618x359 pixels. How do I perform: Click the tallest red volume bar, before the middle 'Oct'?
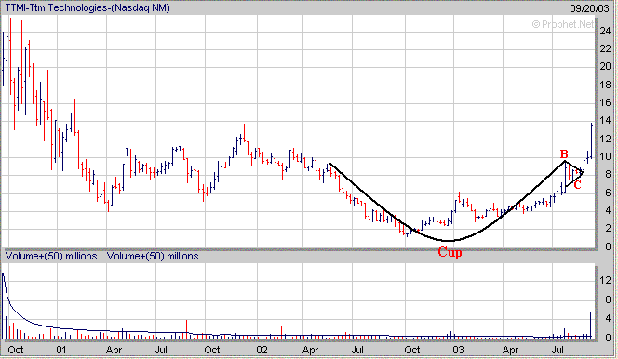tap(187, 329)
